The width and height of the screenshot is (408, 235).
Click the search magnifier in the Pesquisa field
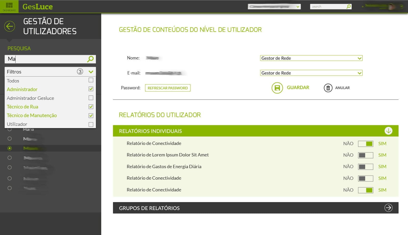(90, 59)
